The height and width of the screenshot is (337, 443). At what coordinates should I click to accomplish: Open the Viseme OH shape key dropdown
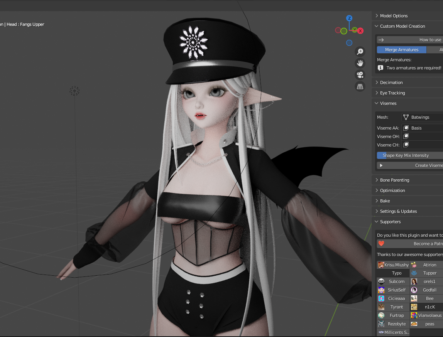pyautogui.click(x=422, y=136)
